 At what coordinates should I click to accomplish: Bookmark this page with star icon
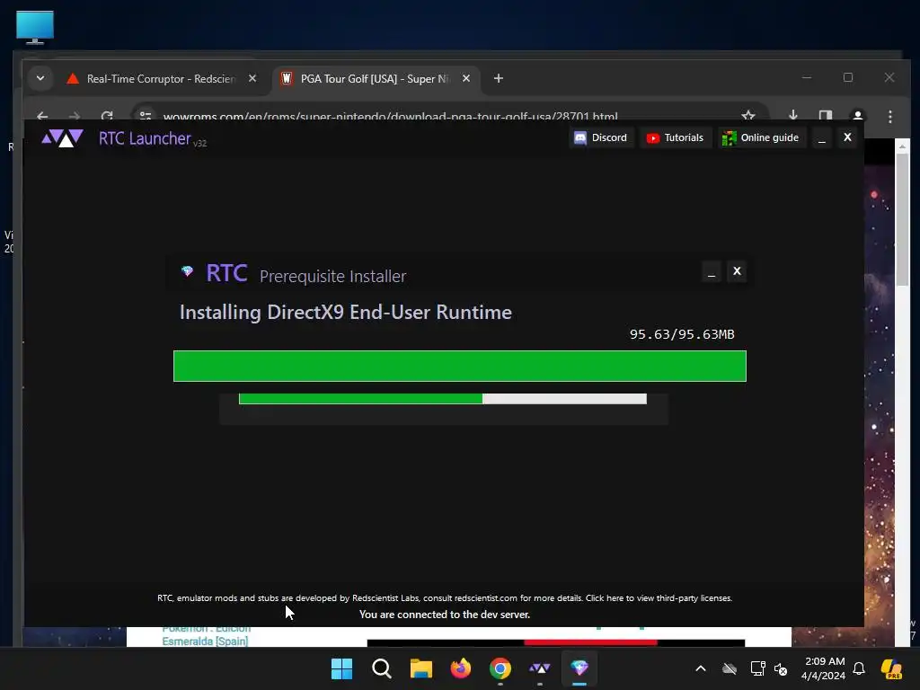click(x=748, y=116)
